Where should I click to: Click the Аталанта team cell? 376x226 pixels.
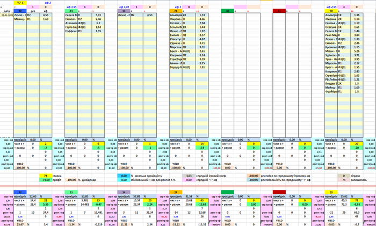(71, 23)
